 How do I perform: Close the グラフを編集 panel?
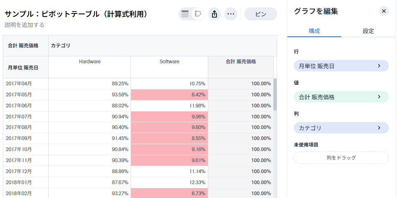(x=384, y=11)
